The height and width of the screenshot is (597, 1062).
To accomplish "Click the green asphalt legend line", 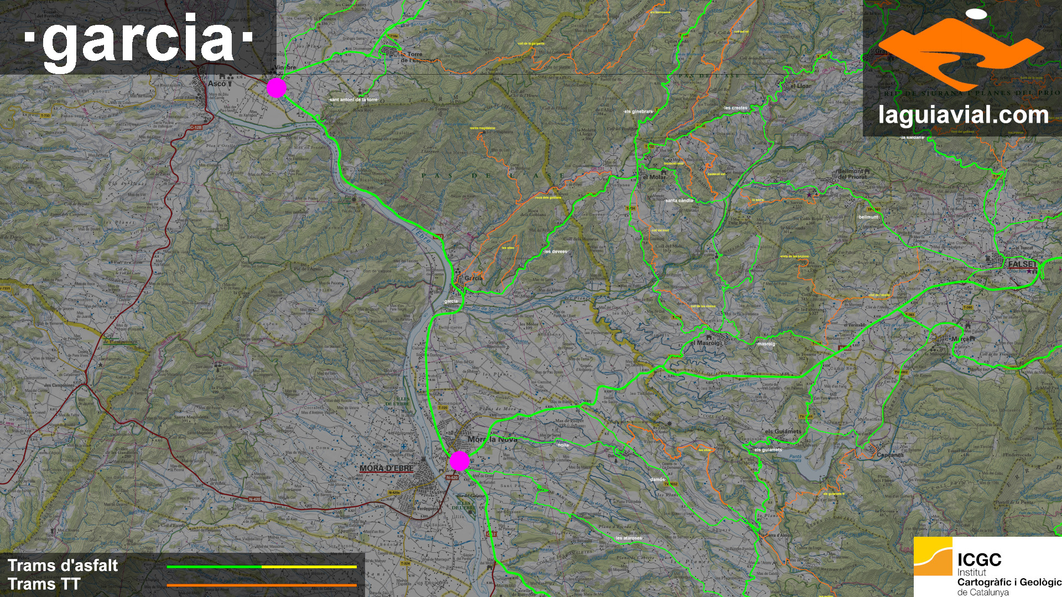I will tap(214, 567).
